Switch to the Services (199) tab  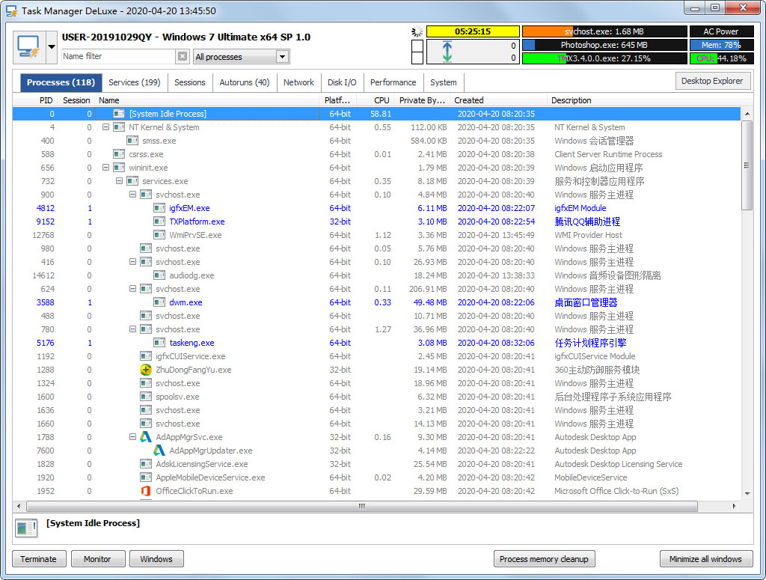coord(134,82)
